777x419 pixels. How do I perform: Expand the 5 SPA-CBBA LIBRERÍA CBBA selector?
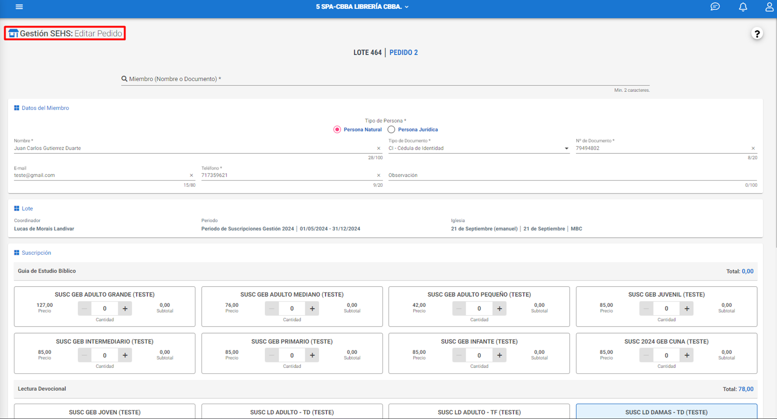362,7
